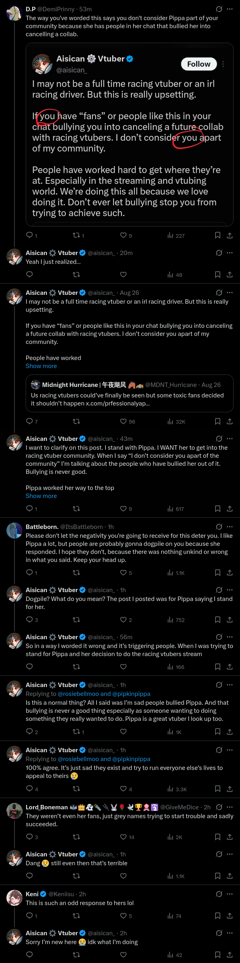Image resolution: width=240 pixels, height=963 pixels.
Task: Toggle repost on 'Is this a normal thing' reply
Action: [78, 732]
